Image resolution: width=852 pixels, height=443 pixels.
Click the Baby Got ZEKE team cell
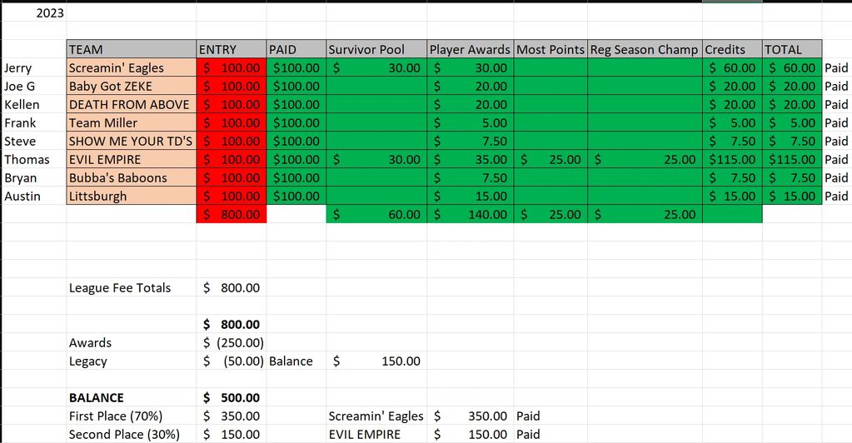pyautogui.click(x=132, y=87)
